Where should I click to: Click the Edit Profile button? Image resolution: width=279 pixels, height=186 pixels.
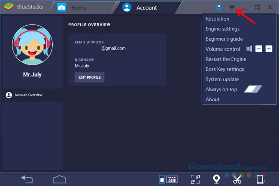tap(89, 77)
